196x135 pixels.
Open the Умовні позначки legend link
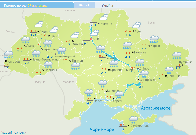coord(14,133)
